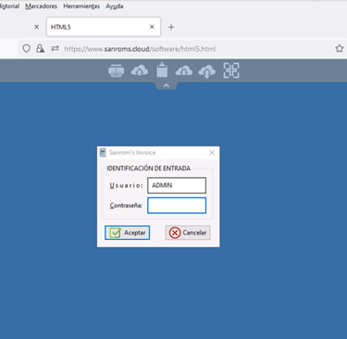The image size is (347, 339).
Task: Open the Herramientas menu
Action: (x=81, y=6)
